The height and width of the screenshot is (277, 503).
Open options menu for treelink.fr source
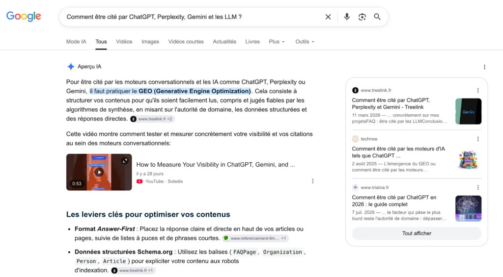[x=478, y=90]
